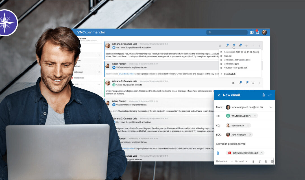Edit the subject Activation problem solved
Screen dimensions: 305x180
pos(231,144)
